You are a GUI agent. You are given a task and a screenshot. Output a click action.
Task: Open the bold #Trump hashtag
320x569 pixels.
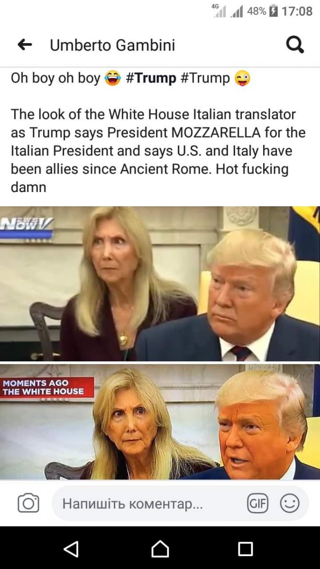[151, 78]
